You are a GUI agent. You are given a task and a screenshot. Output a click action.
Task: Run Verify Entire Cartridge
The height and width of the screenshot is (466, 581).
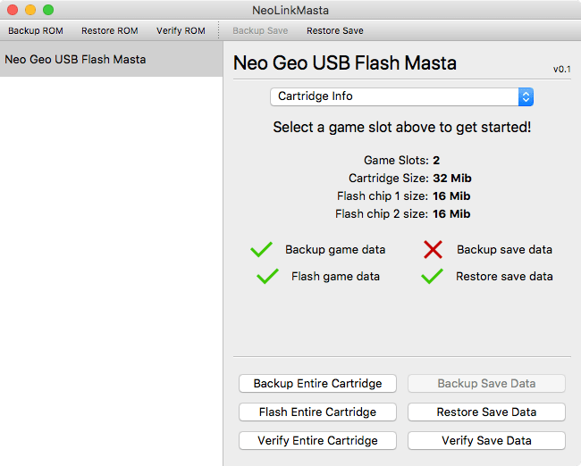click(317, 440)
